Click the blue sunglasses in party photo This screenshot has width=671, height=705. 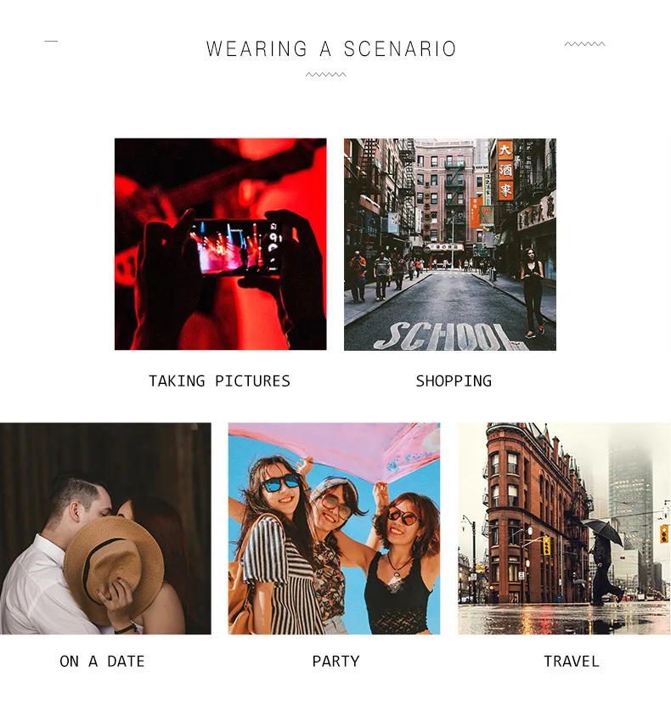[279, 484]
